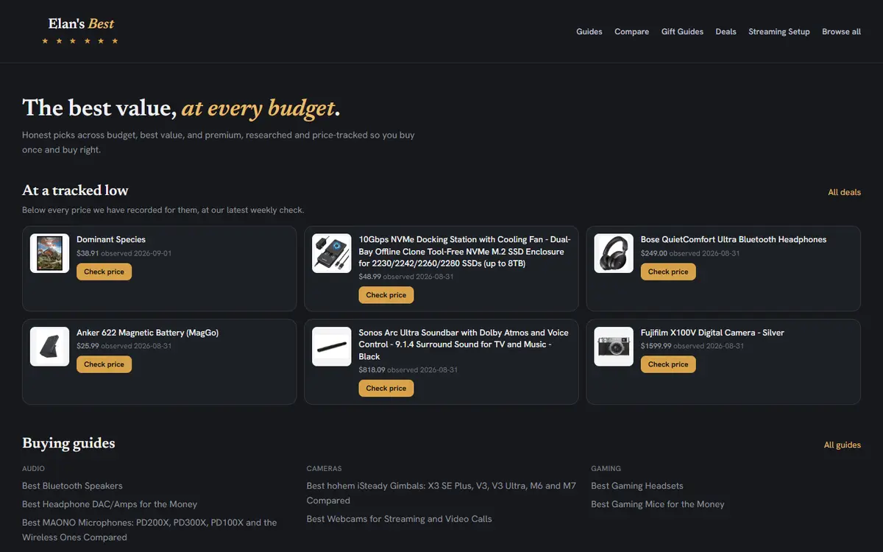Click the At a tracked low heading
This screenshot has width=883, height=552.
pyautogui.click(x=75, y=191)
